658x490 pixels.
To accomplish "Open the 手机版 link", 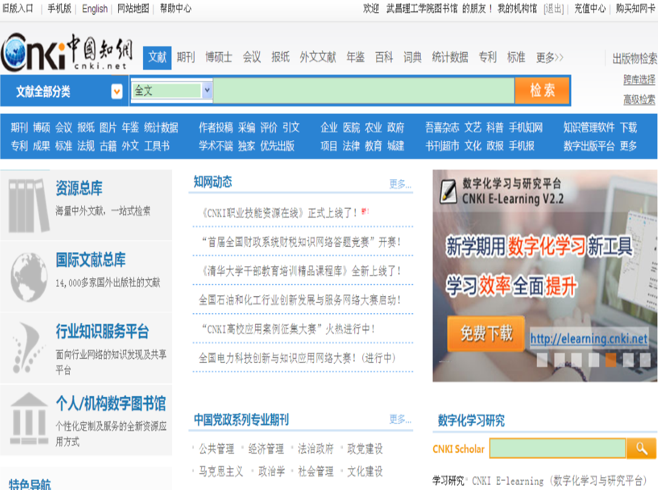I will 59,8.
